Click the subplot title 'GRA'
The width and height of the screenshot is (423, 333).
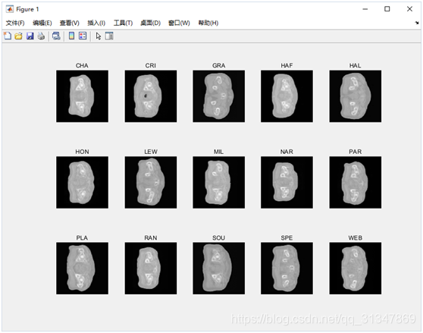219,65
